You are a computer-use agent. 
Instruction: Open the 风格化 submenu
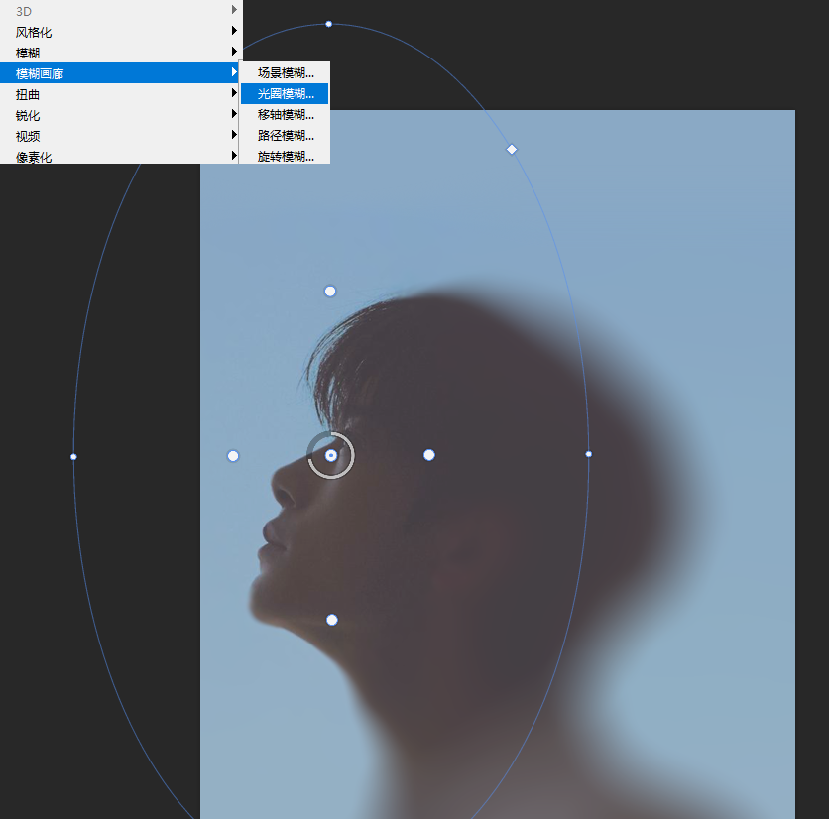pos(121,32)
